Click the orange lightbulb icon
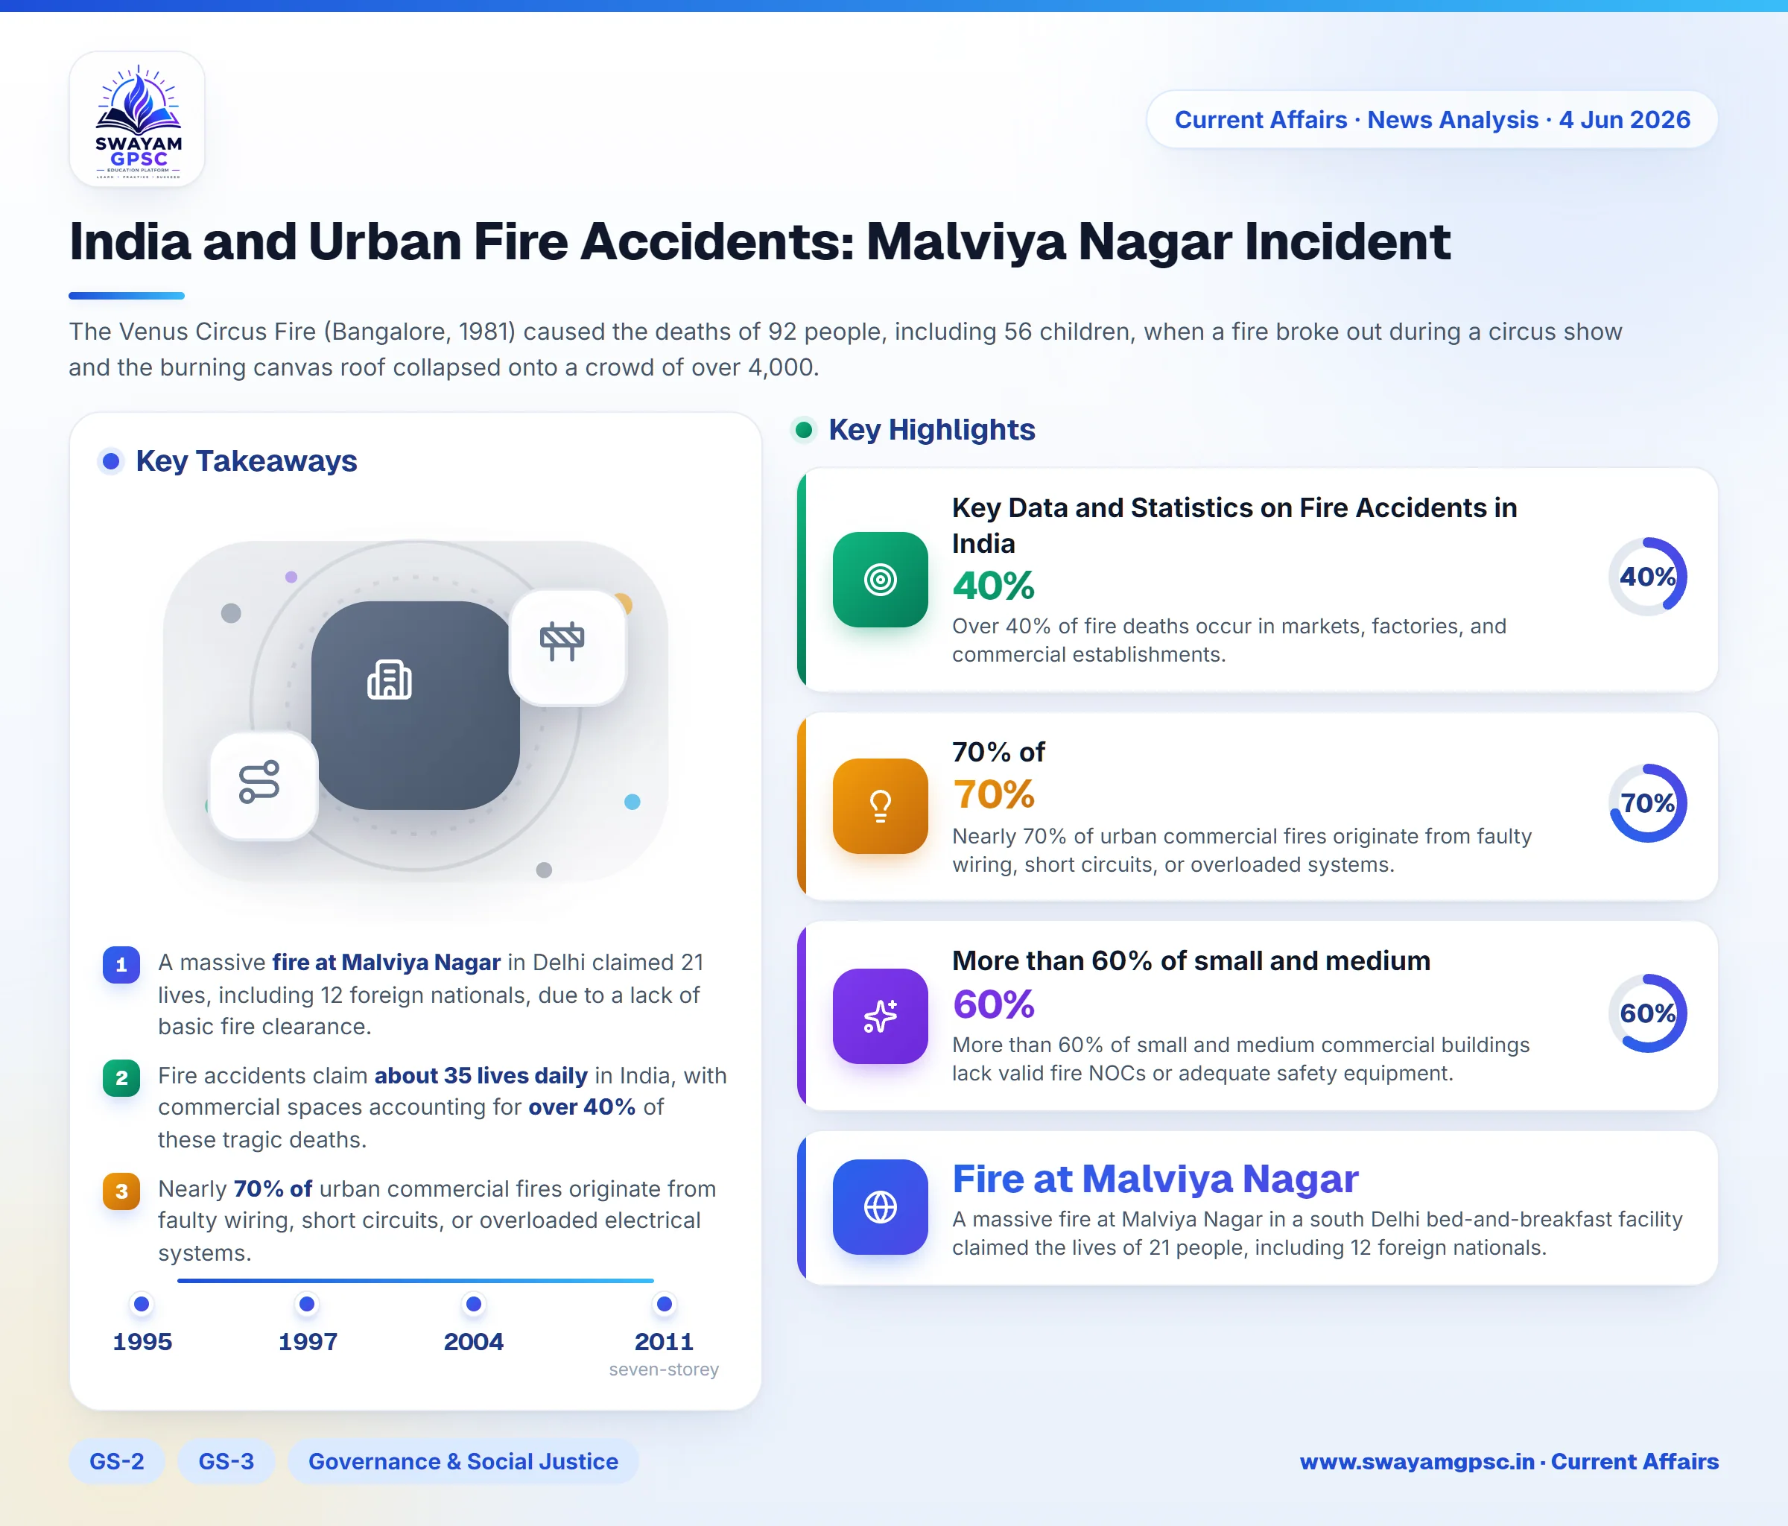This screenshot has height=1526, width=1788. tap(880, 805)
